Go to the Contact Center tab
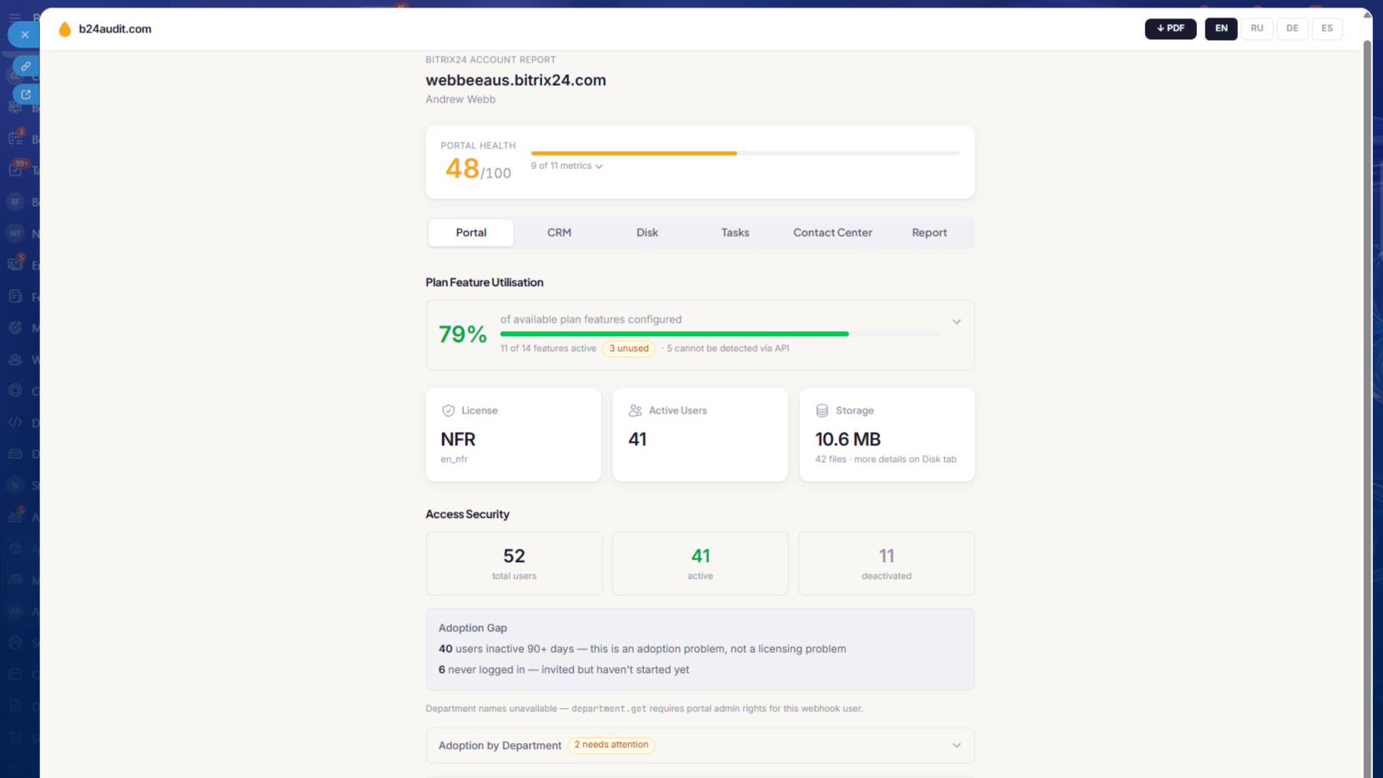The image size is (1383, 778). 832,233
